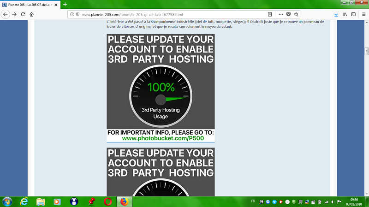Select the Planete 205 tab

coord(30,5)
